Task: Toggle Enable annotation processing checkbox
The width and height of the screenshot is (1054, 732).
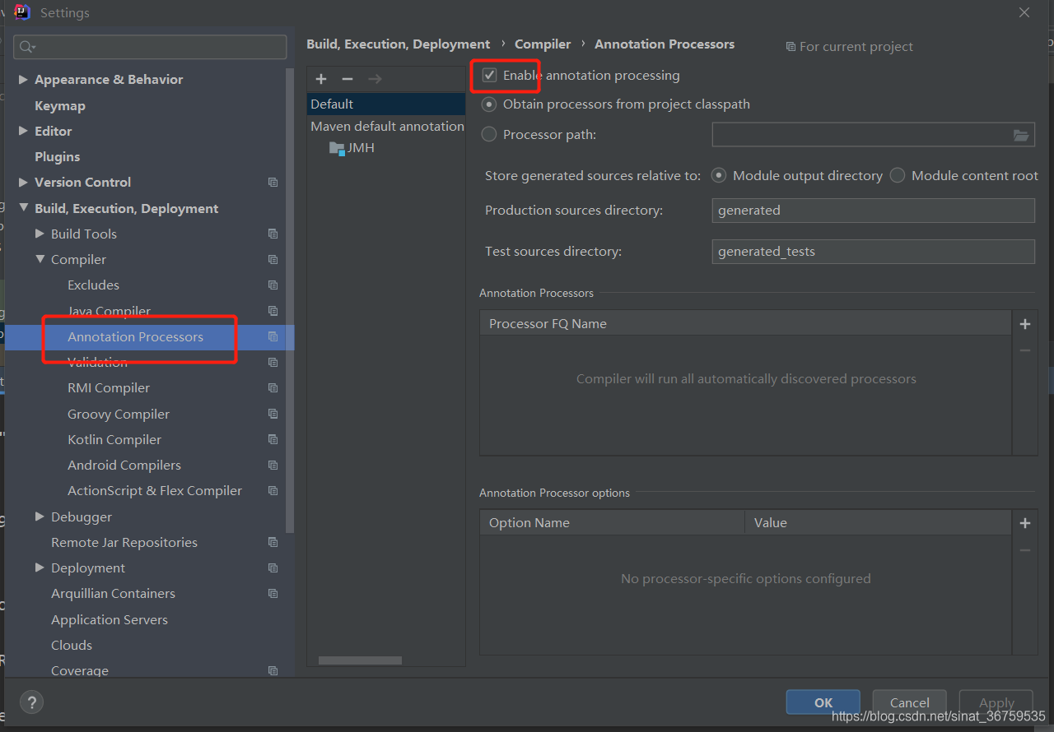Action: coord(489,76)
